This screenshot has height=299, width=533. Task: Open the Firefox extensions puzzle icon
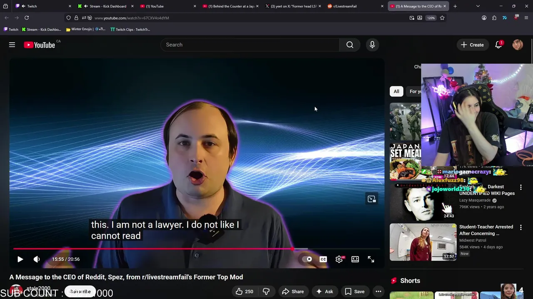[494, 18]
